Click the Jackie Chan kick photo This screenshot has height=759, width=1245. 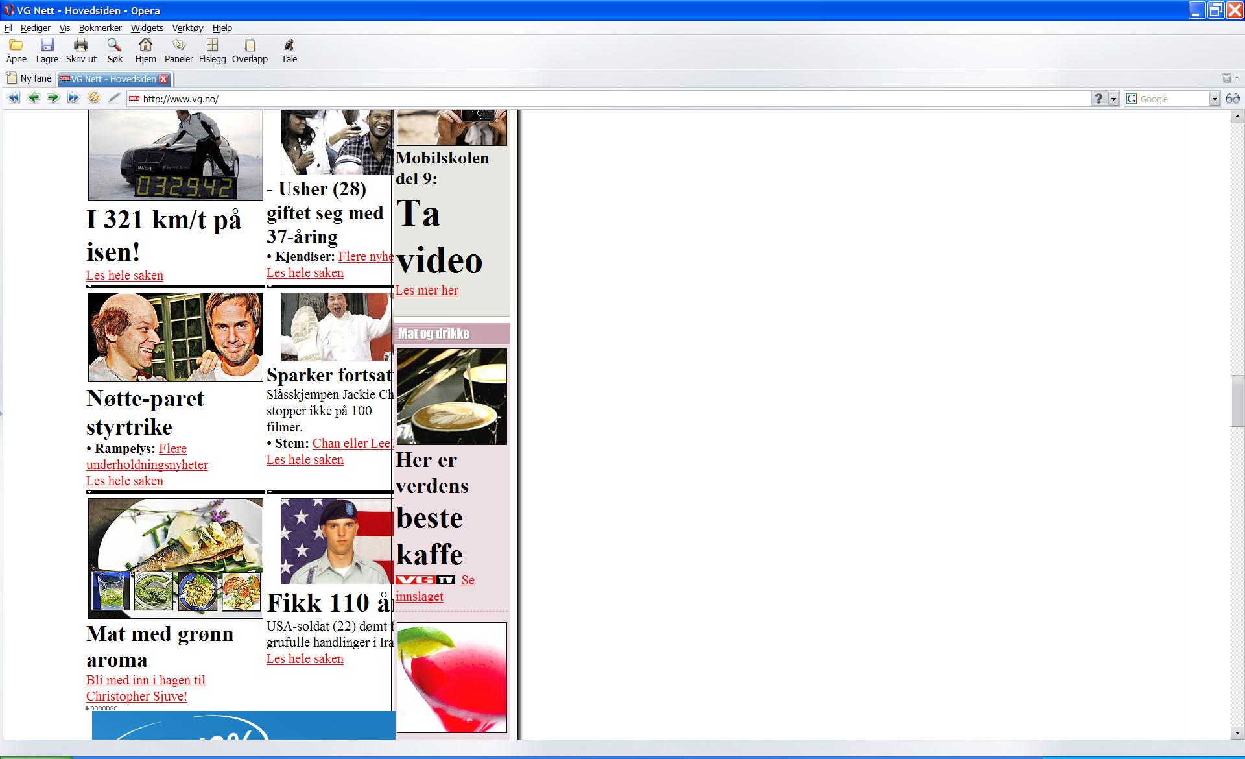click(x=337, y=326)
